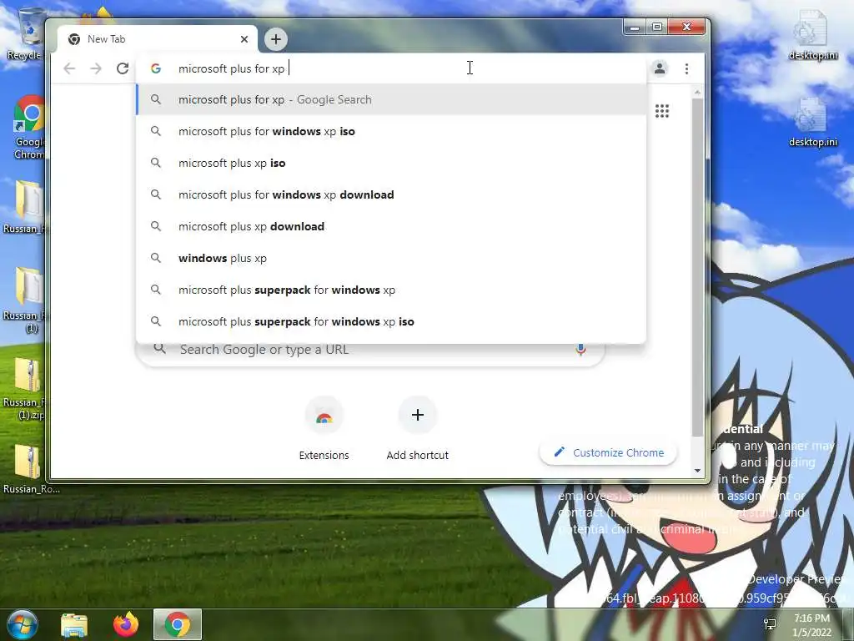Screen dimensions: 854x641
Task: Open the Google apps grid icon
Action: point(661,111)
